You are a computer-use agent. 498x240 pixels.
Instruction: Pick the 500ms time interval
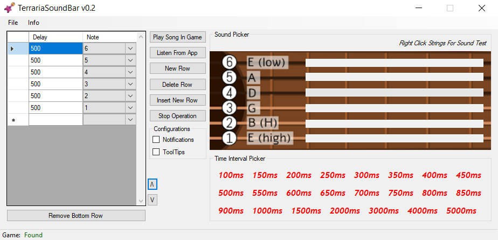click(231, 193)
